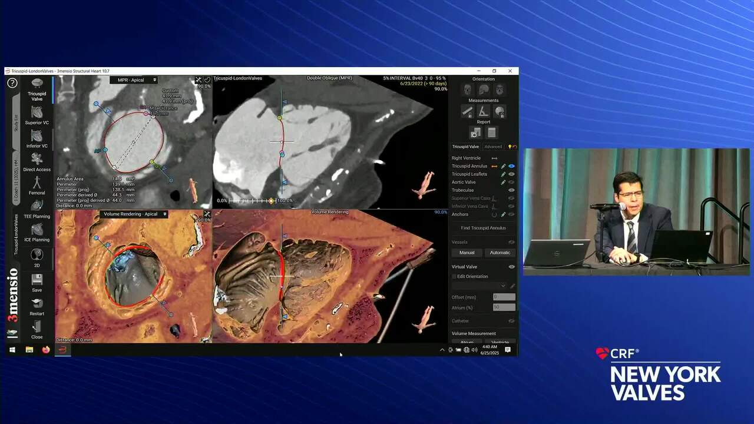Click the Atrium (%) input field

point(504,307)
